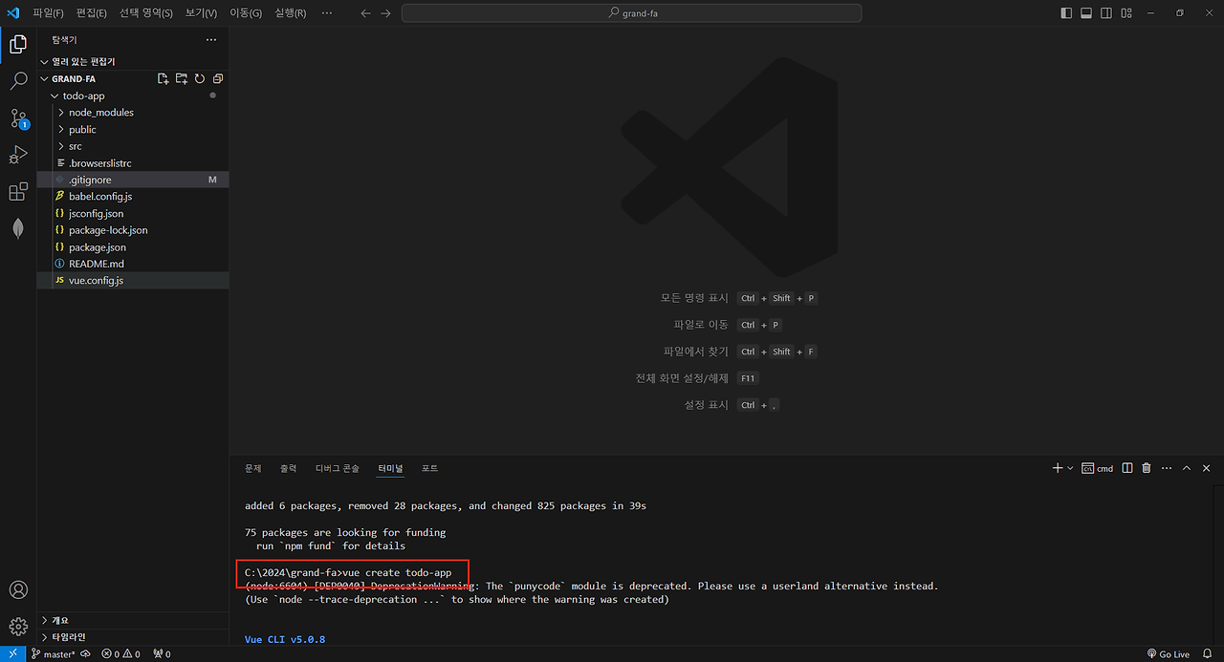Expand the public folder
The image size is (1224, 662).
coord(133,129)
